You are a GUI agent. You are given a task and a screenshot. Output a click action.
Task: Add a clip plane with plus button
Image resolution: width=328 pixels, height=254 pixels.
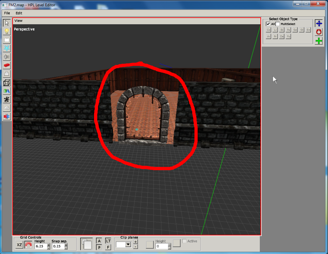point(135,242)
